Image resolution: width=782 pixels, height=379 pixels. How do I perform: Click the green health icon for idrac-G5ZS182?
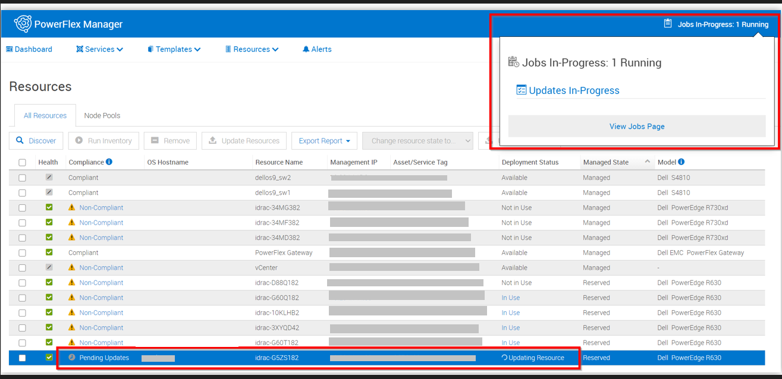point(48,357)
